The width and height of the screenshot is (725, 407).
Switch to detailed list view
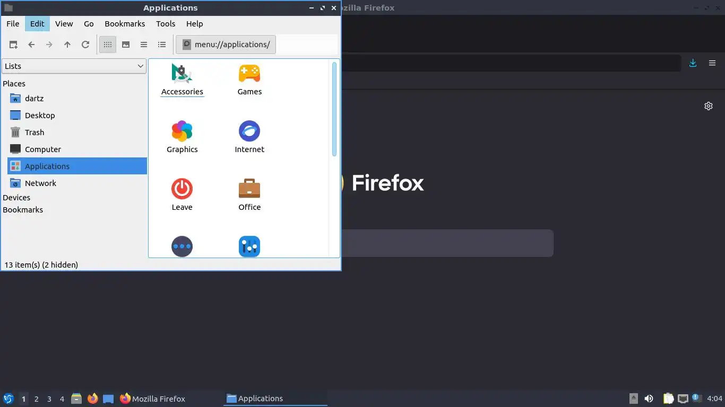tap(162, 45)
